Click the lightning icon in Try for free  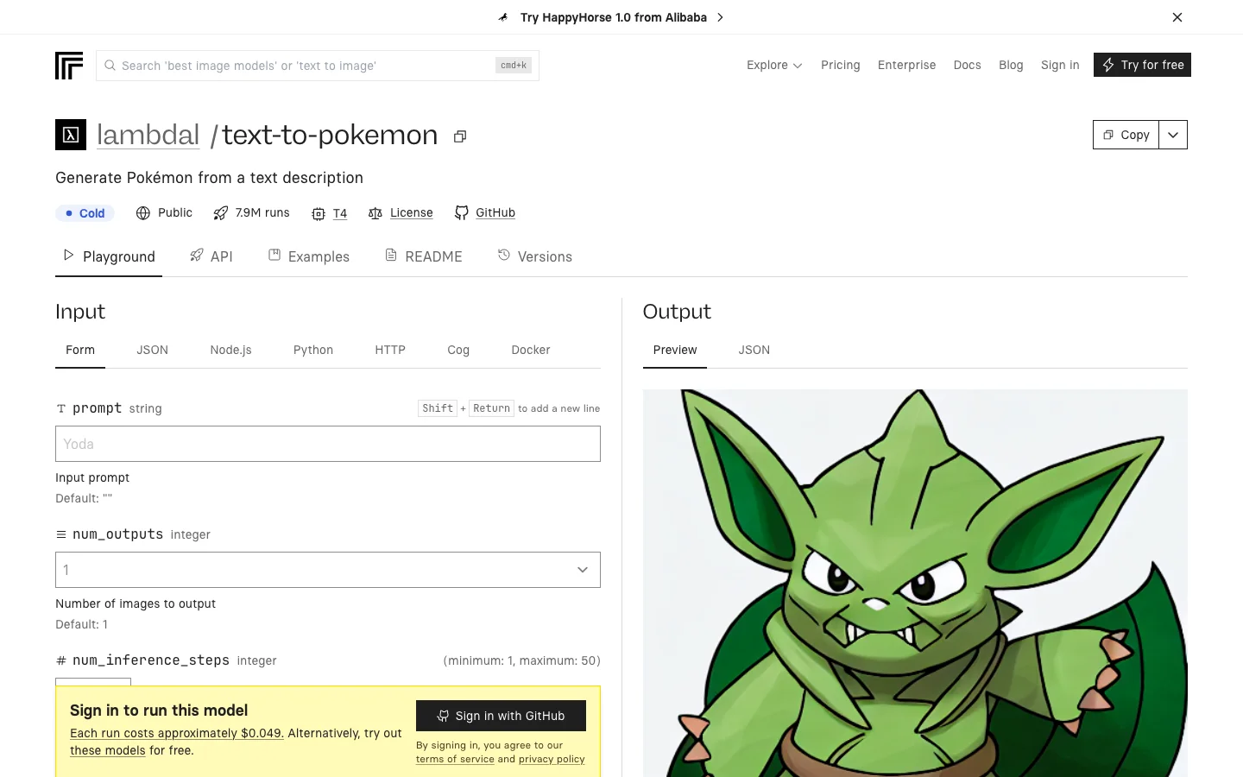pyautogui.click(x=1108, y=65)
